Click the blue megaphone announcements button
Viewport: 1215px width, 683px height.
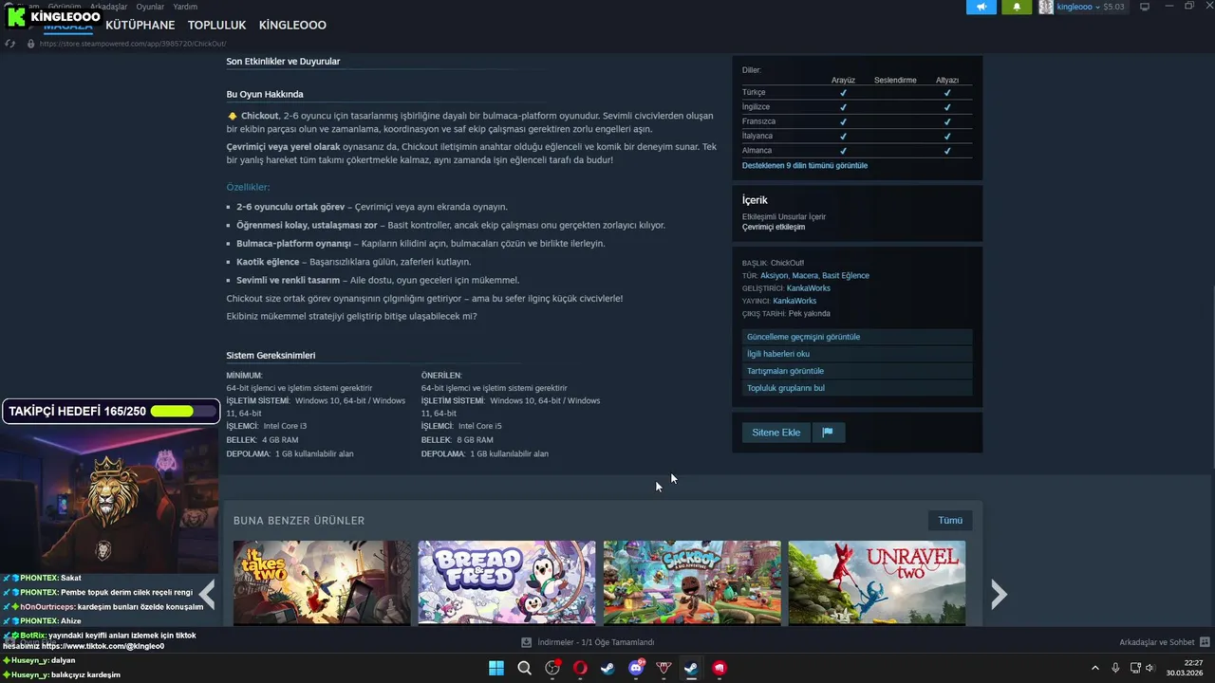(x=981, y=7)
